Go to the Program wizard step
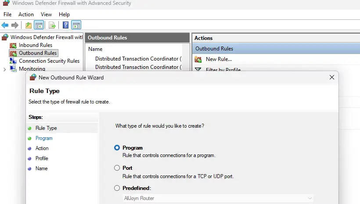The image size is (360, 204). coord(44,138)
